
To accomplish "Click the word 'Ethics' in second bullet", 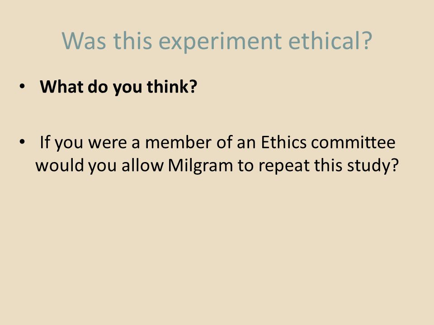I will (x=284, y=142).
